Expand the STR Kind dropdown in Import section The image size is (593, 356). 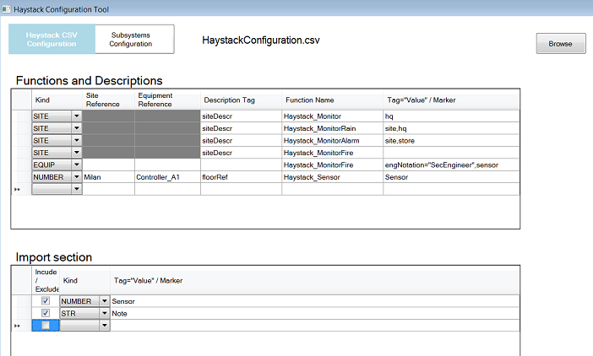coord(105,313)
